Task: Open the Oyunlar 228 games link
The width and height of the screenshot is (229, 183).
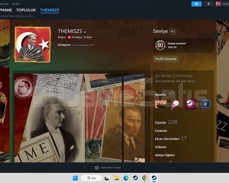Action: pos(166,122)
